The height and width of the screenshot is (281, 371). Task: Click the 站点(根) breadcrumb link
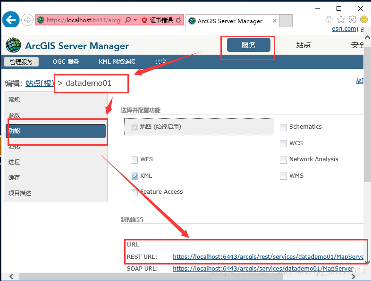click(x=40, y=83)
